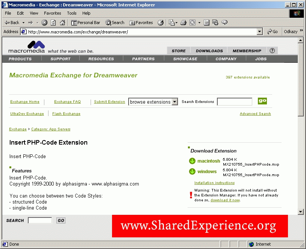This screenshot has width=306, height=249.
Task: Open the Favorites toolbar button
Action: 141,23
